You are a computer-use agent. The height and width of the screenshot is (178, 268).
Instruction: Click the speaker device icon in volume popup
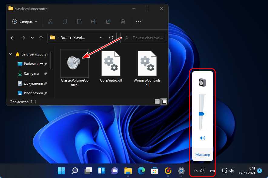point(202,82)
